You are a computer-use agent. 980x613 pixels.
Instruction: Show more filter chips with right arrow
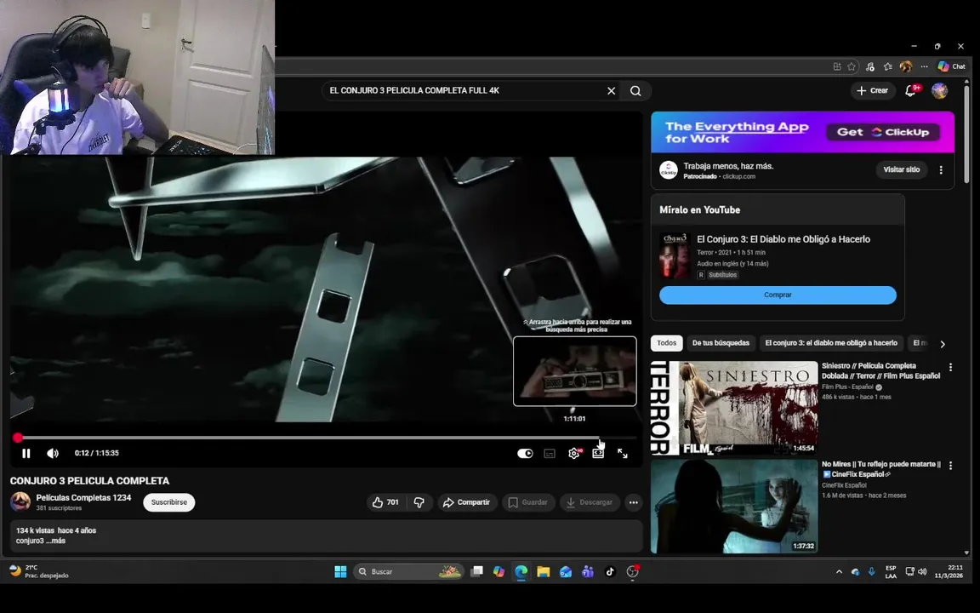point(943,344)
